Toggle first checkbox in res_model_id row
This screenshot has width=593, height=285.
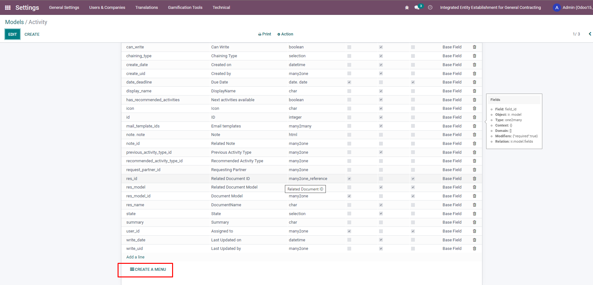(x=349, y=196)
